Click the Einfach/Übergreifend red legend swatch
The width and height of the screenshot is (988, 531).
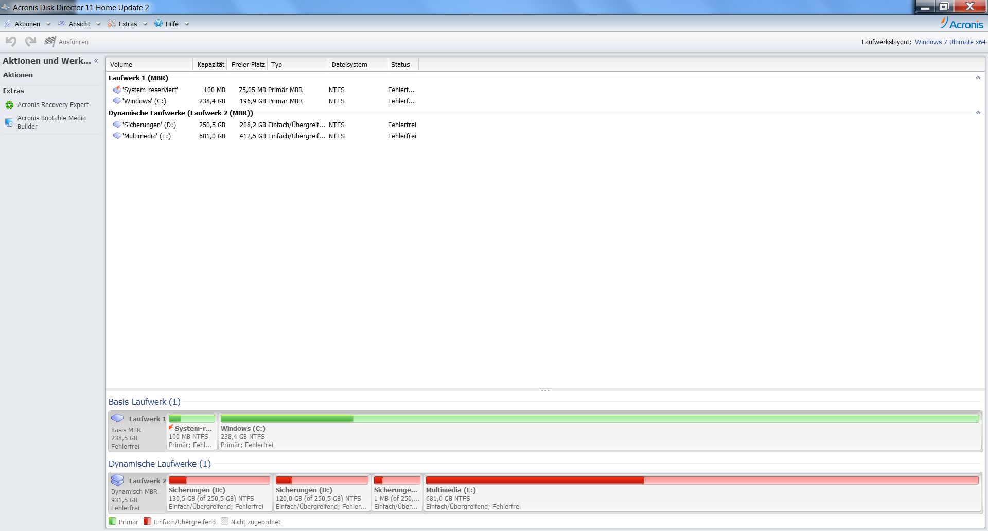(147, 521)
